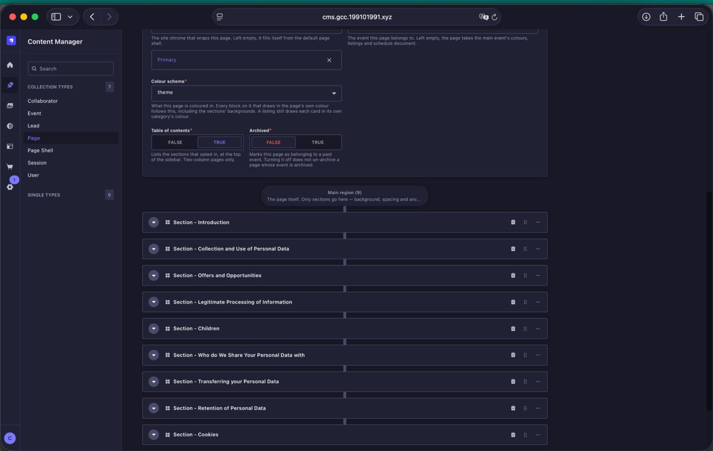Open more options for Section - Transferring your Personal Data
The image size is (713, 451).
[538, 381]
